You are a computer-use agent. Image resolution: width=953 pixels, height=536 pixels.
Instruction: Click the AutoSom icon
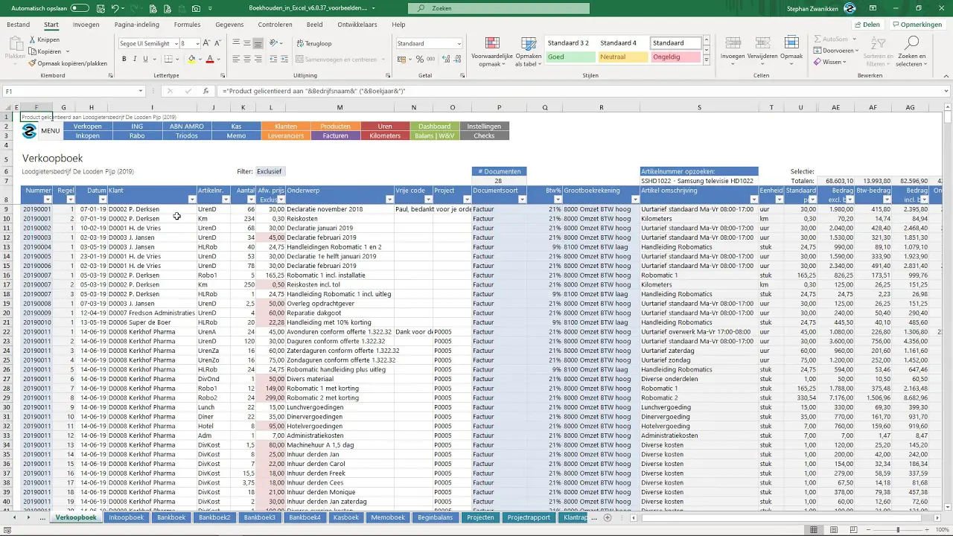pos(818,39)
